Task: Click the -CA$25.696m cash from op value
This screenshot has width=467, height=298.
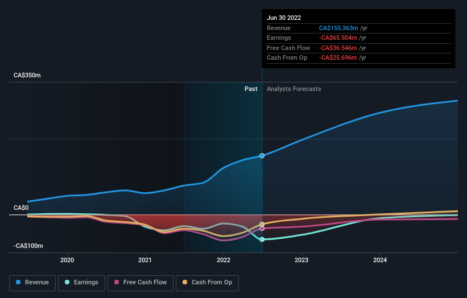Action: coord(338,58)
